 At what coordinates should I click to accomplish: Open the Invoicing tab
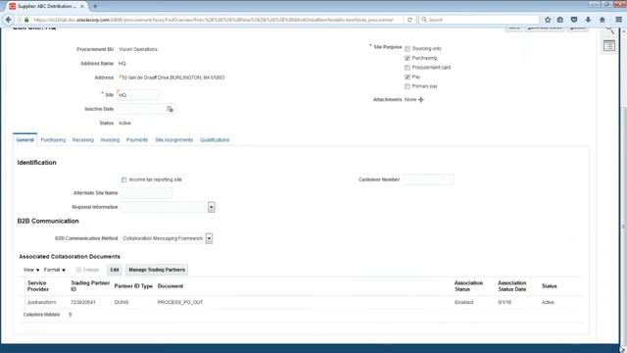110,139
